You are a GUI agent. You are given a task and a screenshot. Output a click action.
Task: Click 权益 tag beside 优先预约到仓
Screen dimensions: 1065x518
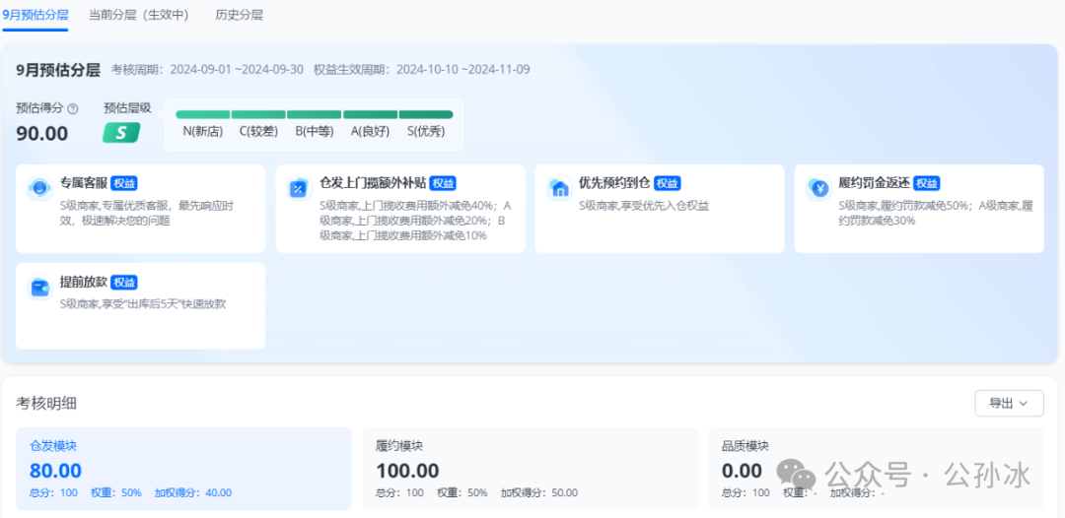(667, 183)
